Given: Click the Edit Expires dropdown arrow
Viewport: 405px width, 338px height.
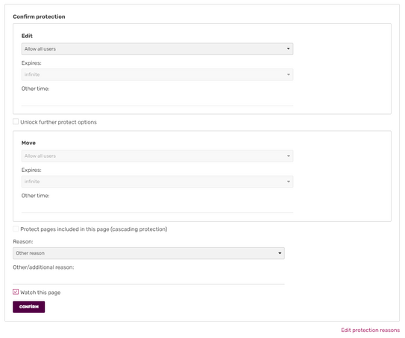Looking at the screenshot, I should [x=288, y=74].
